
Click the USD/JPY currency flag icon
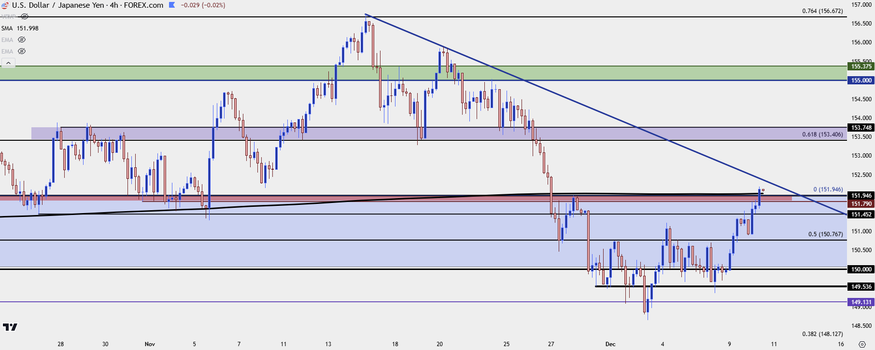(4, 5)
